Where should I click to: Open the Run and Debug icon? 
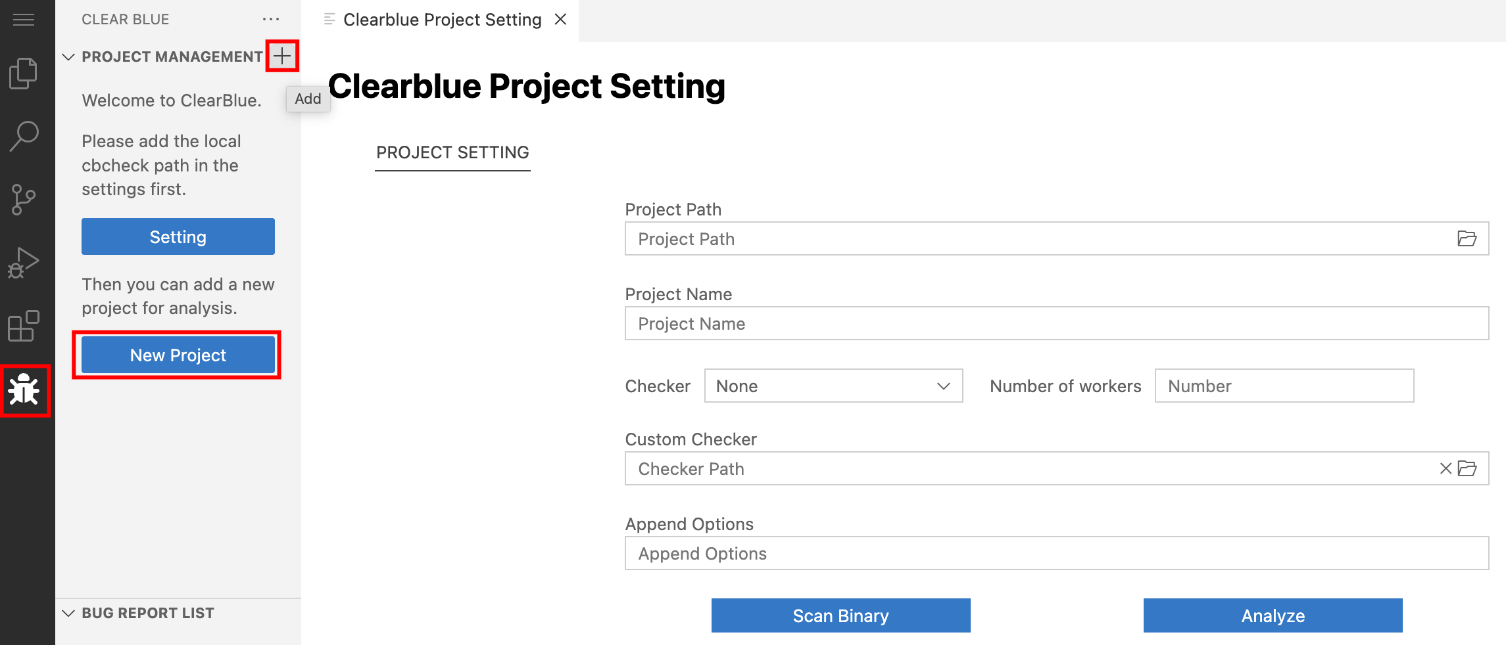click(24, 263)
